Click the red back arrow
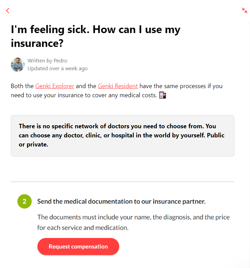Screen dimensions: 250x268 (x=8, y=11)
